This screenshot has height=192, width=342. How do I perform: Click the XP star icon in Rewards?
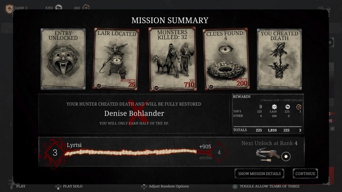[274, 107]
